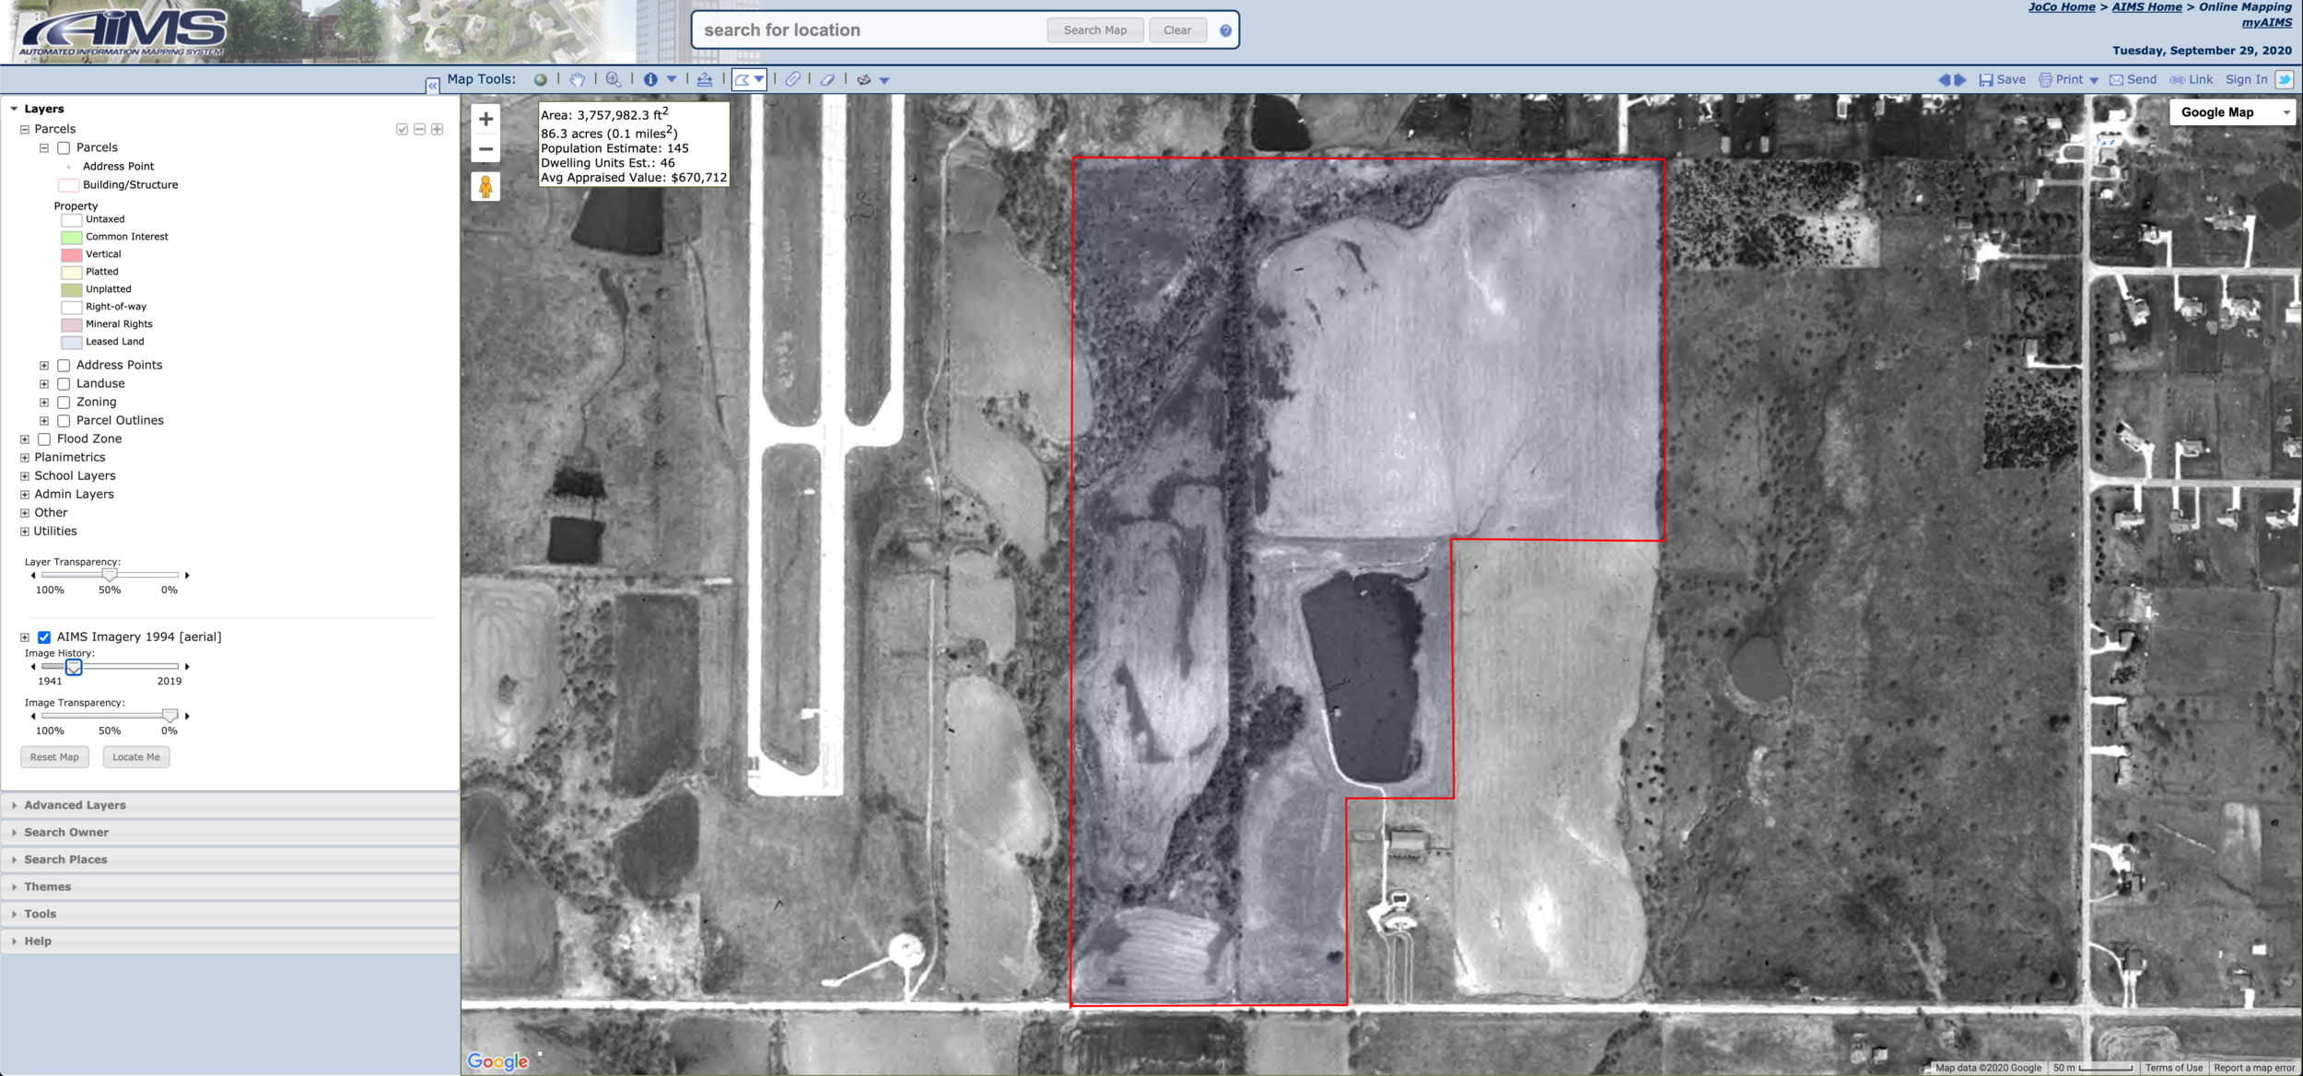Screen dimensions: 2303x1076
Task: Uncheck AIMS Imagery 1994 aerial layer
Action: [x=44, y=637]
